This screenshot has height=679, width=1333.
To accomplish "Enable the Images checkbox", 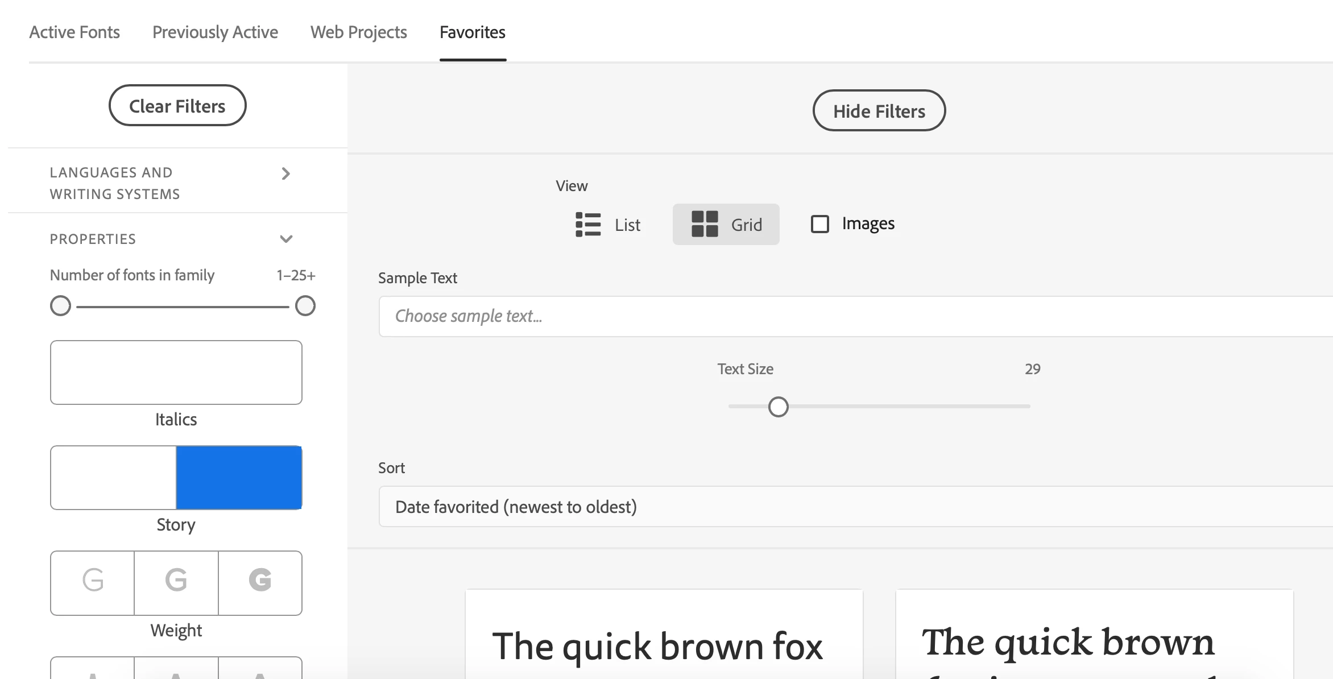I will pyautogui.click(x=819, y=224).
